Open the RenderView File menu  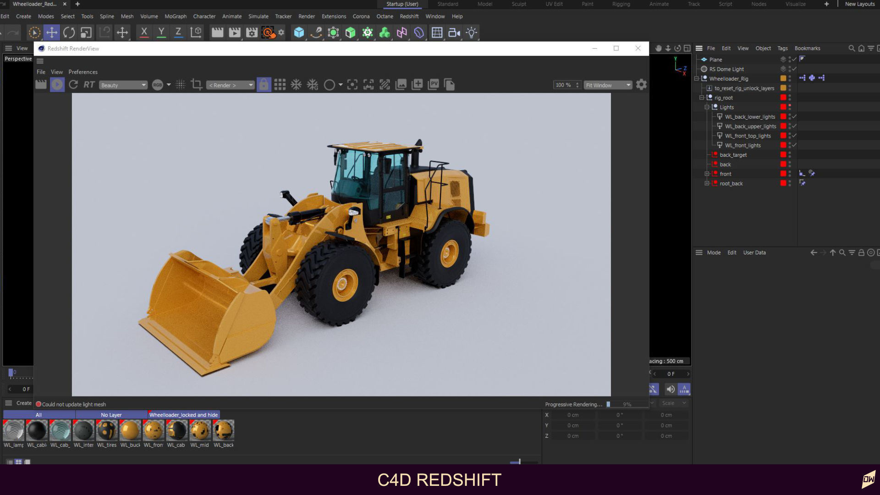pos(41,72)
